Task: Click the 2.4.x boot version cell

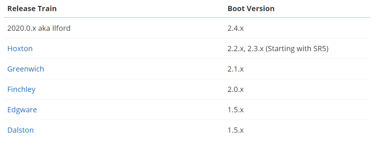Action: tap(235, 28)
